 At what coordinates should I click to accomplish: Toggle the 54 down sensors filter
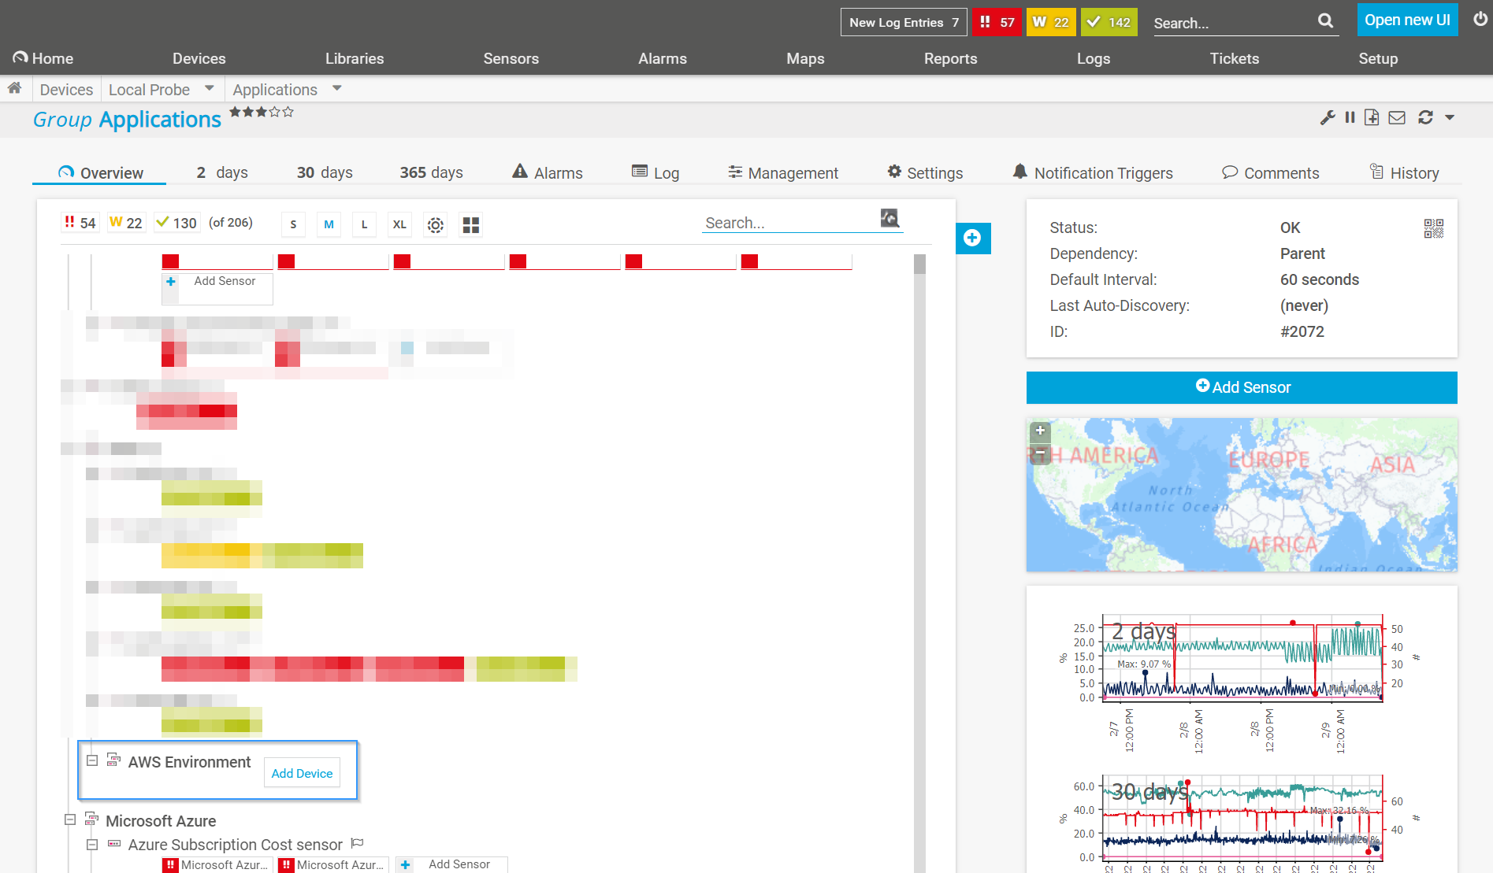(80, 223)
